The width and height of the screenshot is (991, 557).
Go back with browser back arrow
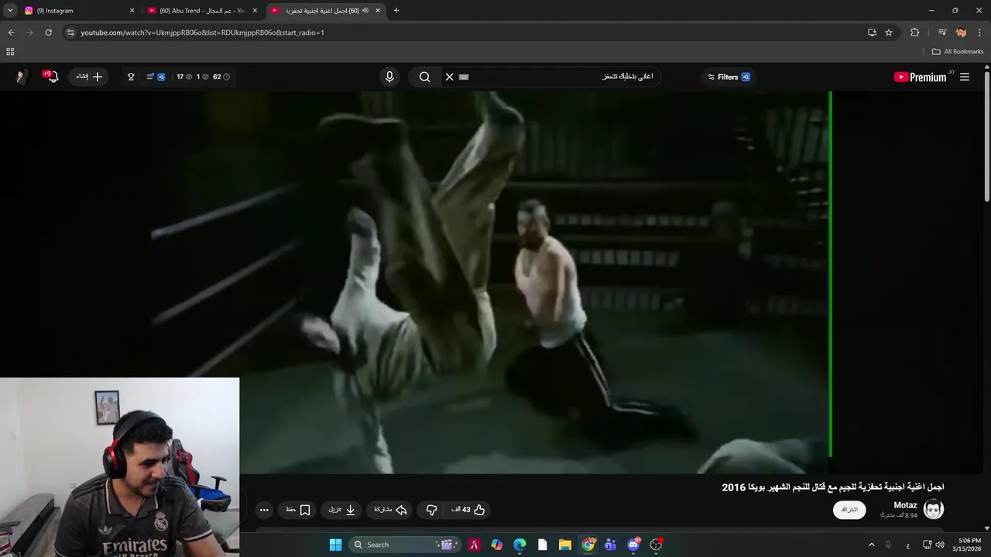[11, 32]
